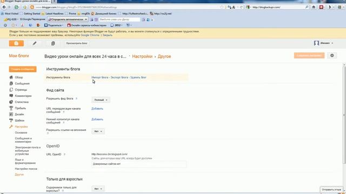
Task: Click the search magnifier icon in search bar
Action: (307, 7)
